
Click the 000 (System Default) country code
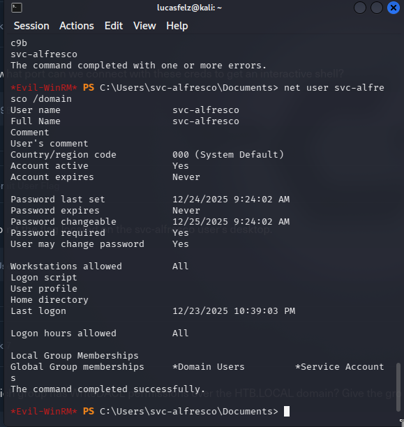pos(228,155)
